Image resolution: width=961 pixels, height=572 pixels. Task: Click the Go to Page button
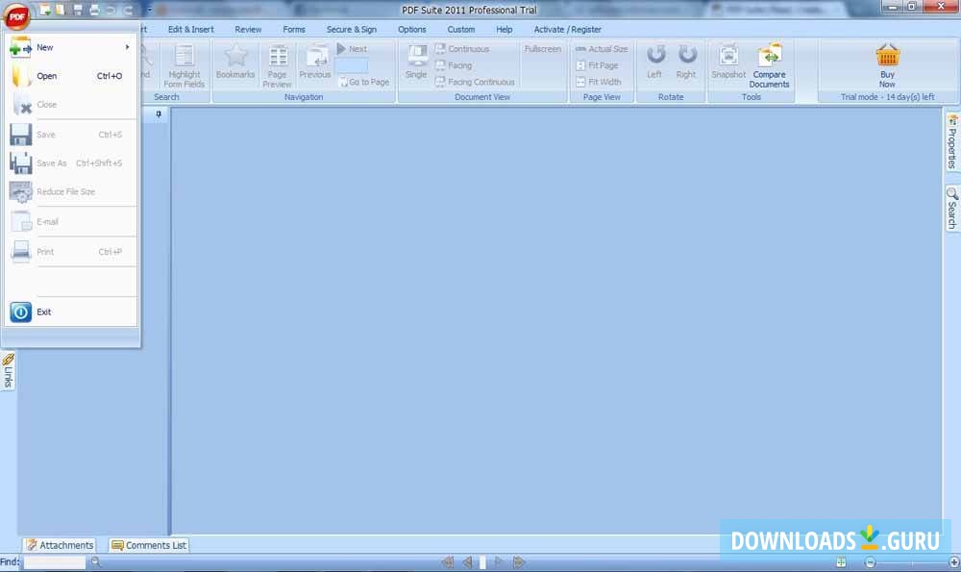[364, 82]
